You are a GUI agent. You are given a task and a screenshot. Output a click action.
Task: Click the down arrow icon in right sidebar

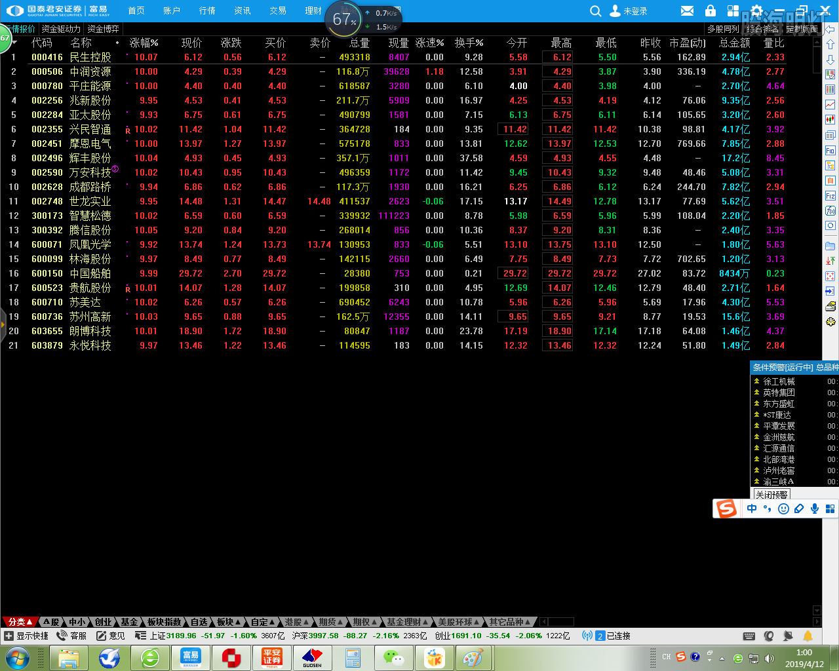830,60
